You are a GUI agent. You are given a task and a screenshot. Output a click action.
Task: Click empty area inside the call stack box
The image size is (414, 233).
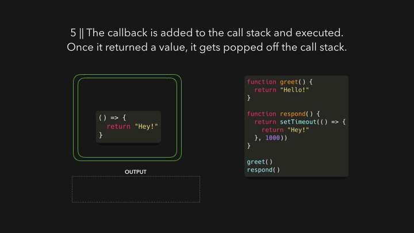click(127, 94)
